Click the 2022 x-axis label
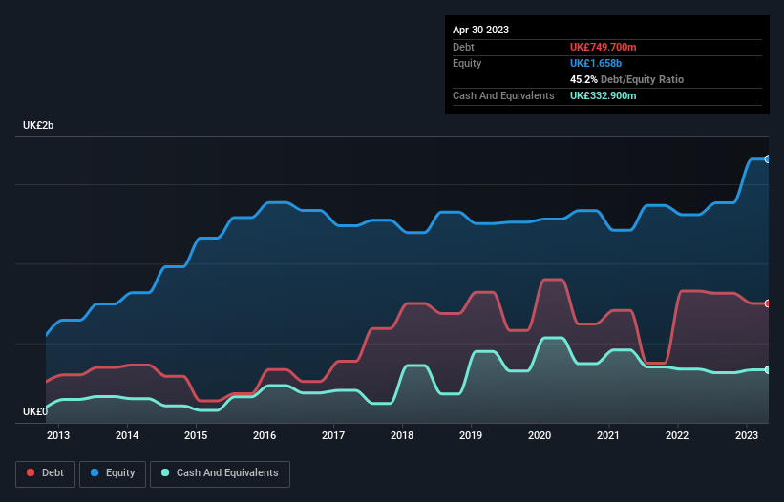Image resolution: width=784 pixels, height=502 pixels. (677, 435)
